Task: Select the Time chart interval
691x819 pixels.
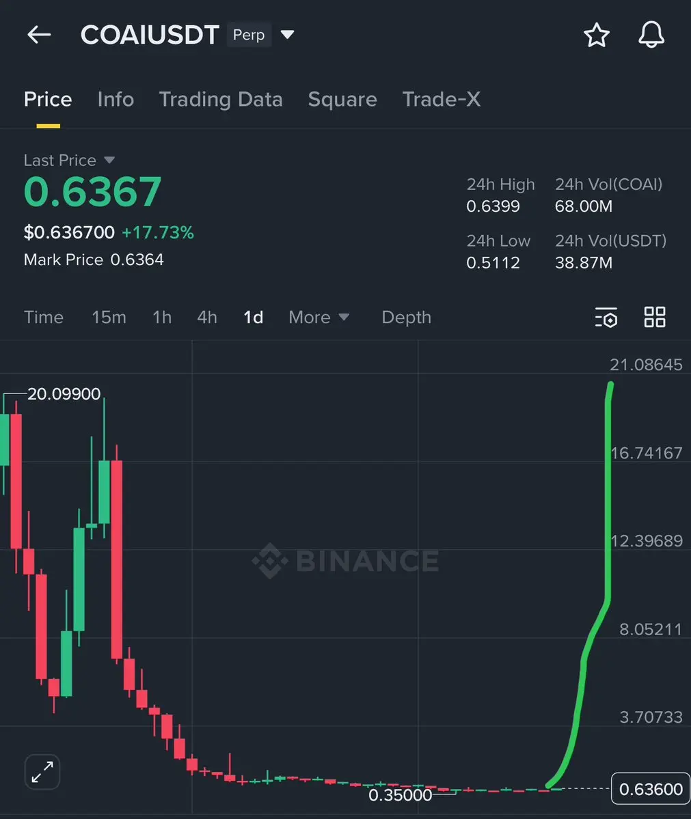Action: point(44,317)
